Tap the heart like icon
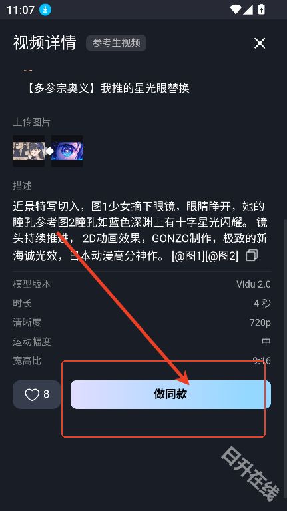This screenshot has height=511, width=287. (32, 395)
